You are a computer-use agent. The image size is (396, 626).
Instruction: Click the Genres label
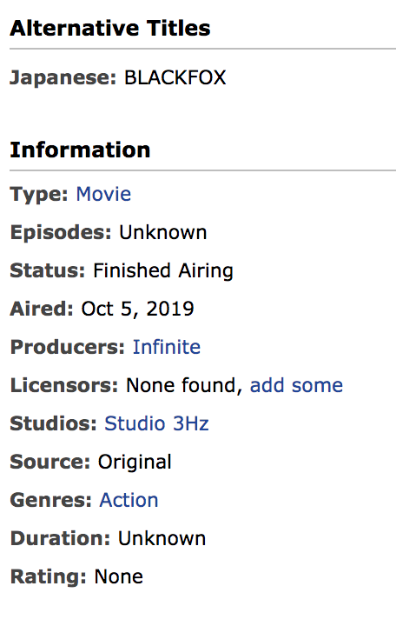(x=50, y=500)
